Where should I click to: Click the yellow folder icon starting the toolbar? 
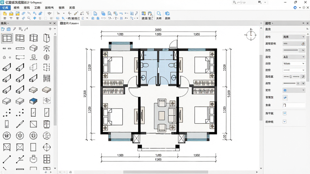[x=5, y=13]
